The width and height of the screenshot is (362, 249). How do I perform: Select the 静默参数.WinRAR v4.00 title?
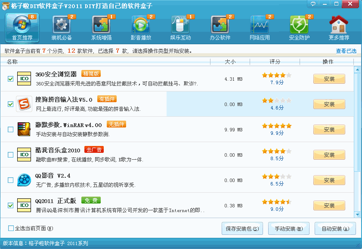coord(68,125)
